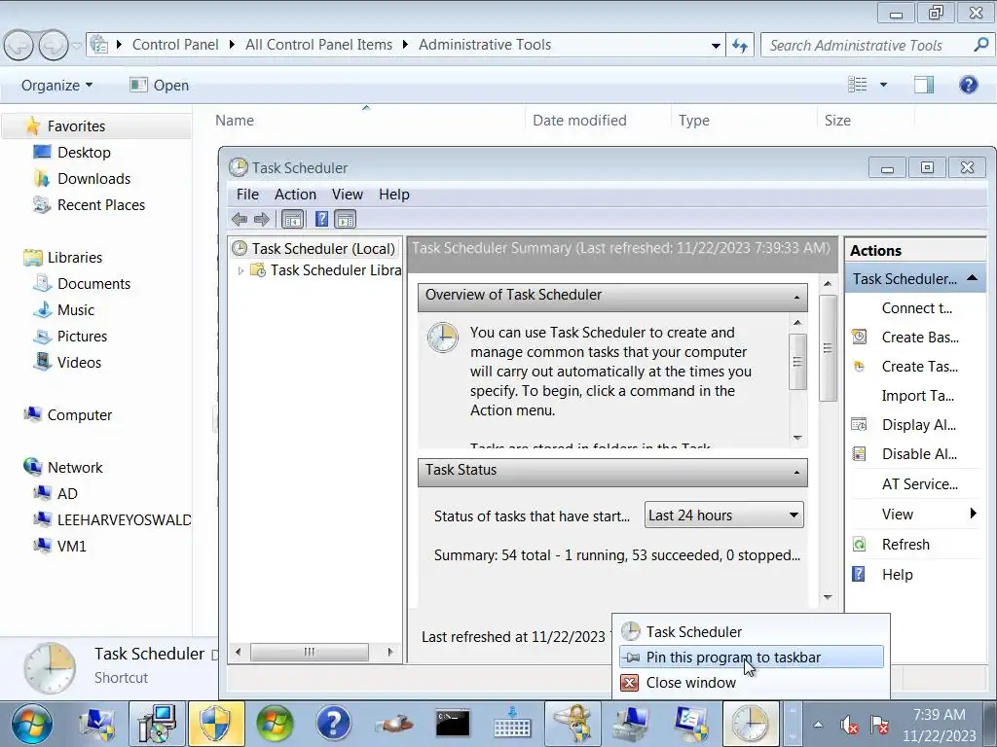Select Computer in Explorer sidebar
The width and height of the screenshot is (997, 747).
[x=79, y=414]
